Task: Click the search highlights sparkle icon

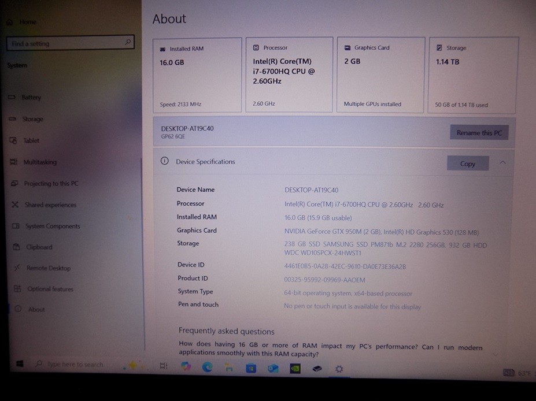Action: coord(132,366)
